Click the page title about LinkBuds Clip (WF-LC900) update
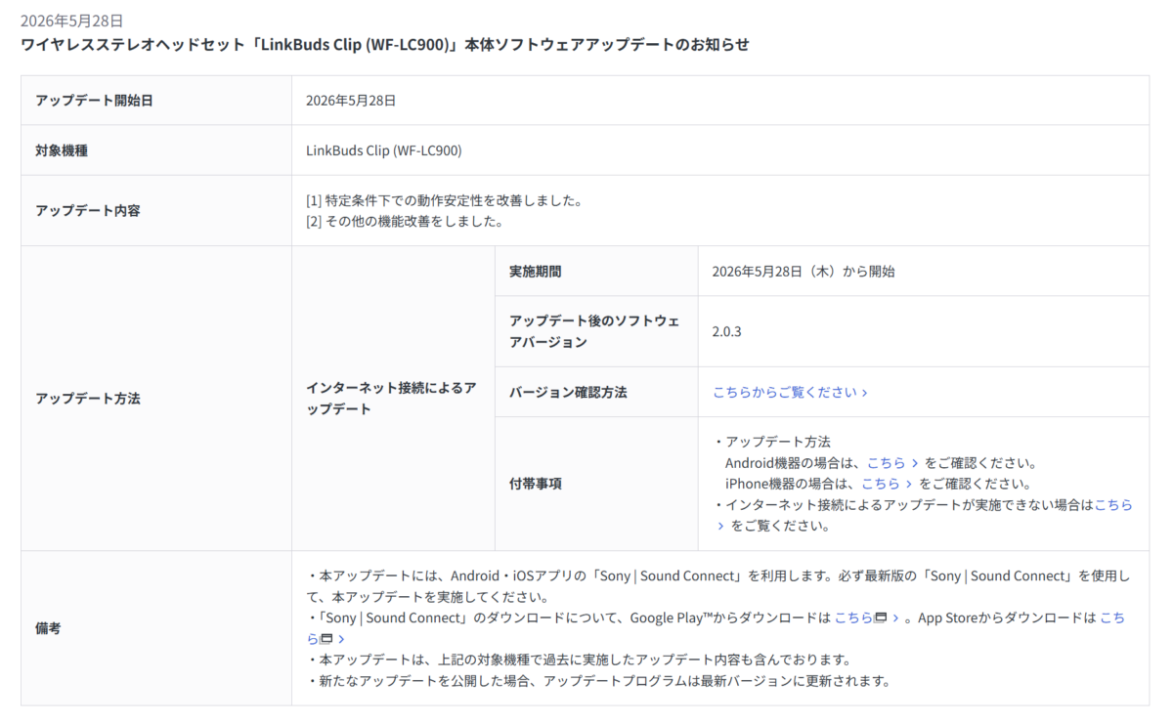Viewport: 1173px width, 724px height. tap(385, 45)
